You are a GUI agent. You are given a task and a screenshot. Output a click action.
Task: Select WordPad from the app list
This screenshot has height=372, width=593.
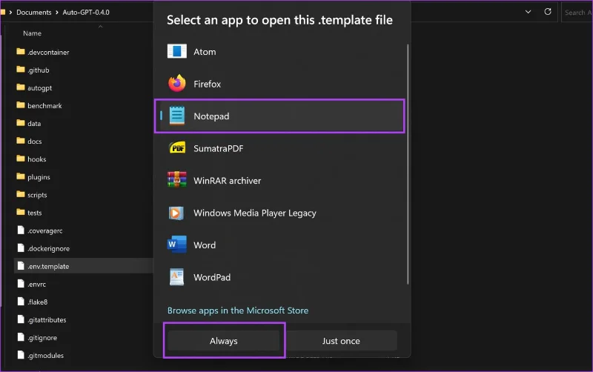(x=280, y=277)
